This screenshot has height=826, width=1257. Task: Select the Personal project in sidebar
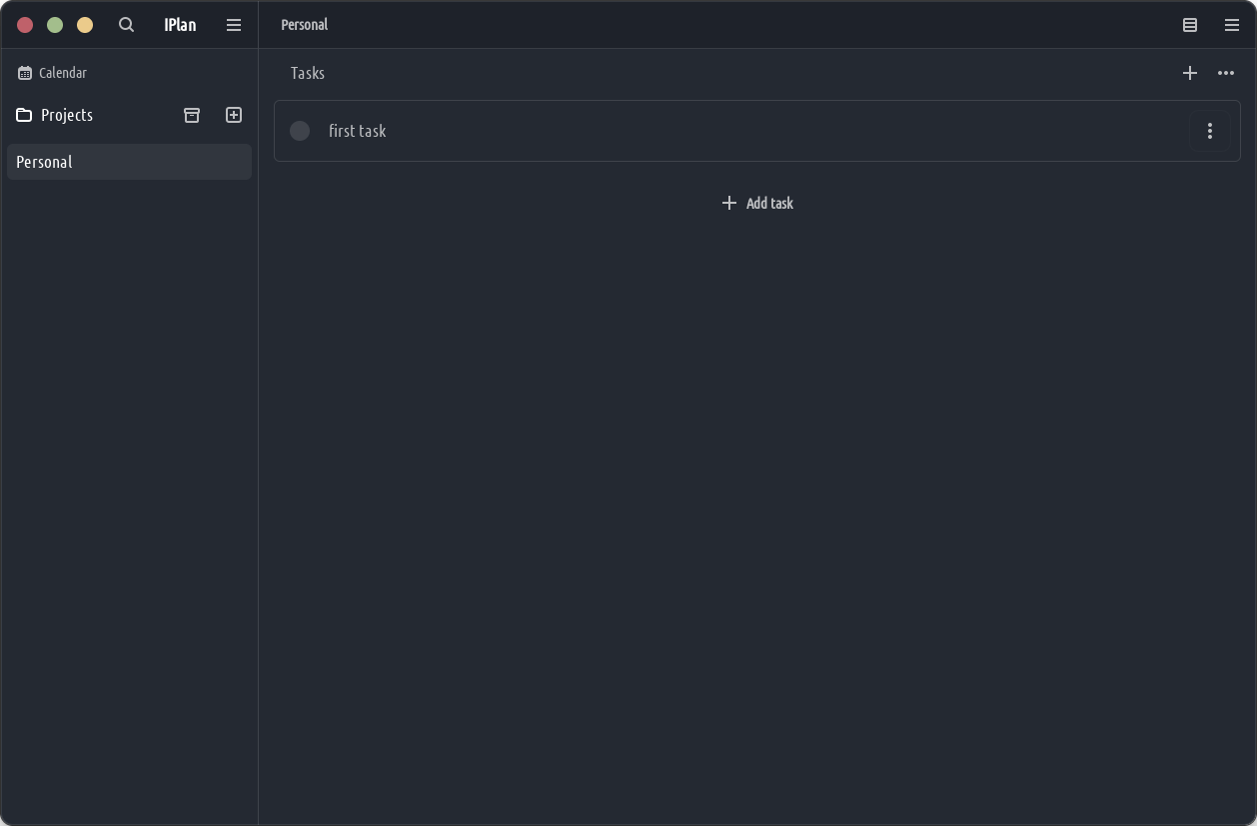point(129,162)
